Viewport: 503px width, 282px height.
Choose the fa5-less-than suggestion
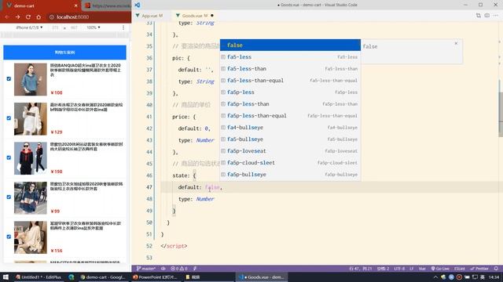[x=290, y=69]
